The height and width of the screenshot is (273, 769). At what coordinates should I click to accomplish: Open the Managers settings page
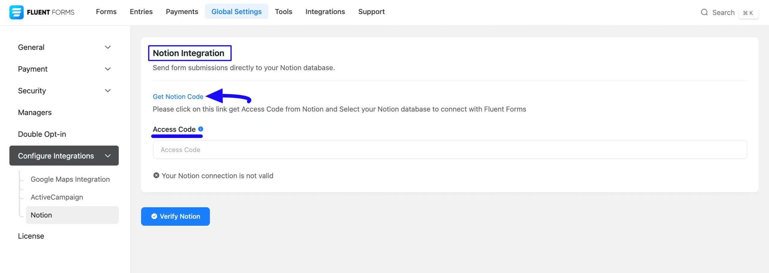[x=35, y=112]
